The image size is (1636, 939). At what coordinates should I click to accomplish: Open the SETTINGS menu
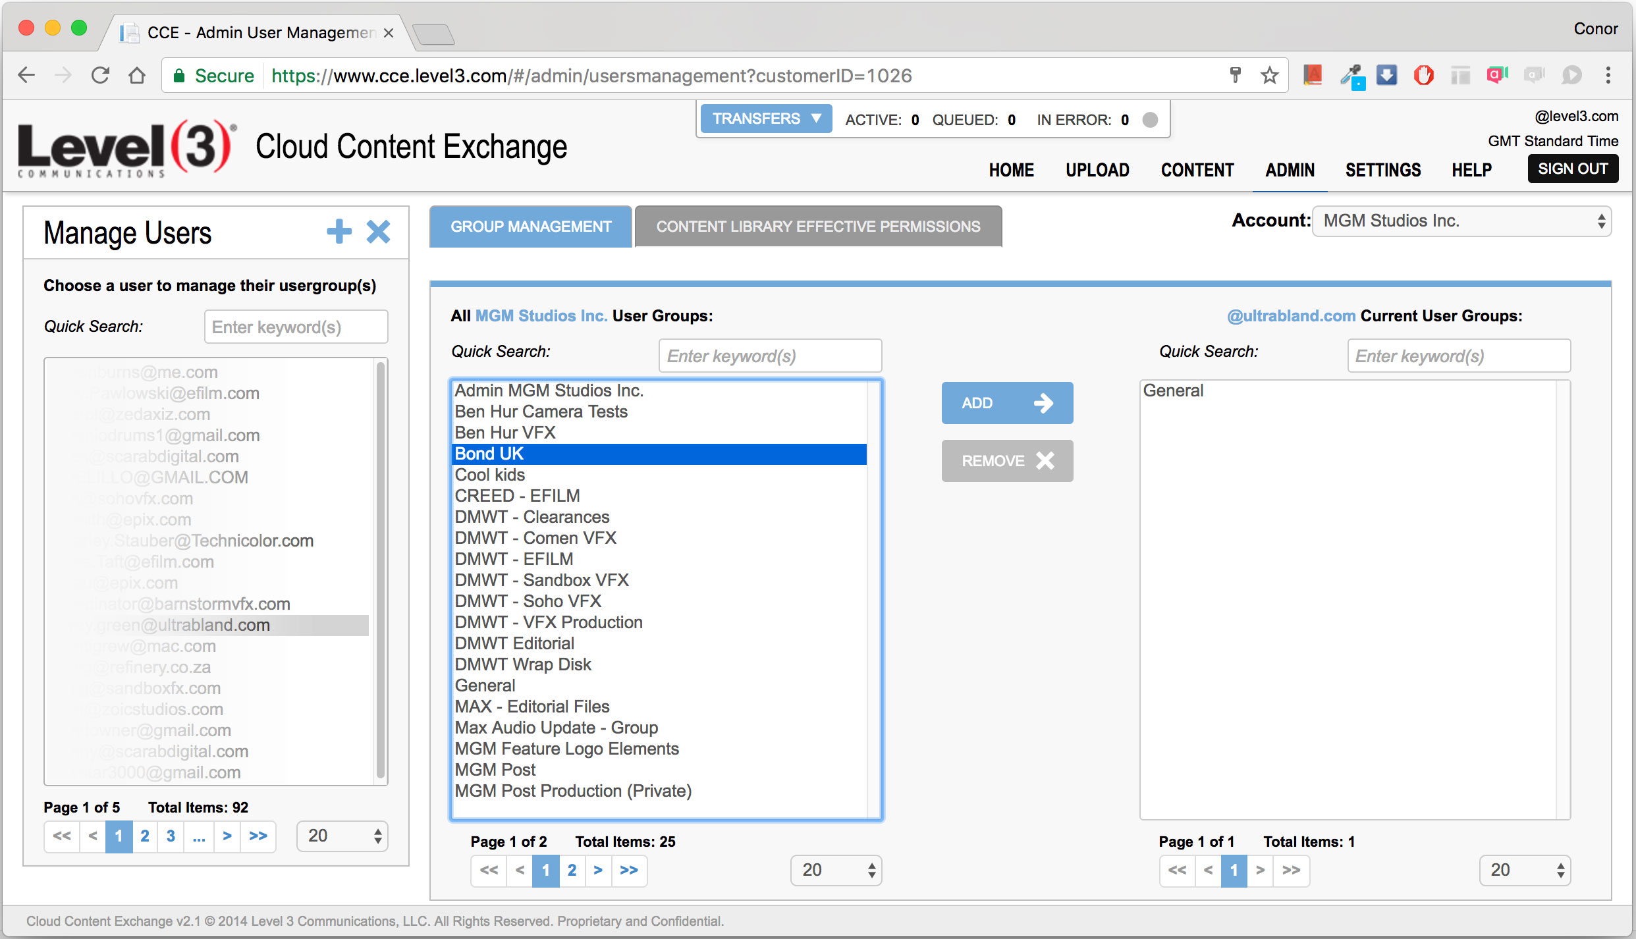[x=1383, y=170]
